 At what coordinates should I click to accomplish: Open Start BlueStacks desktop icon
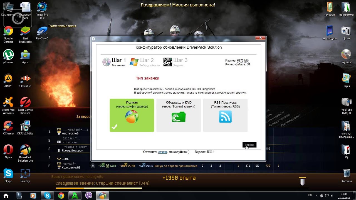pos(25,35)
